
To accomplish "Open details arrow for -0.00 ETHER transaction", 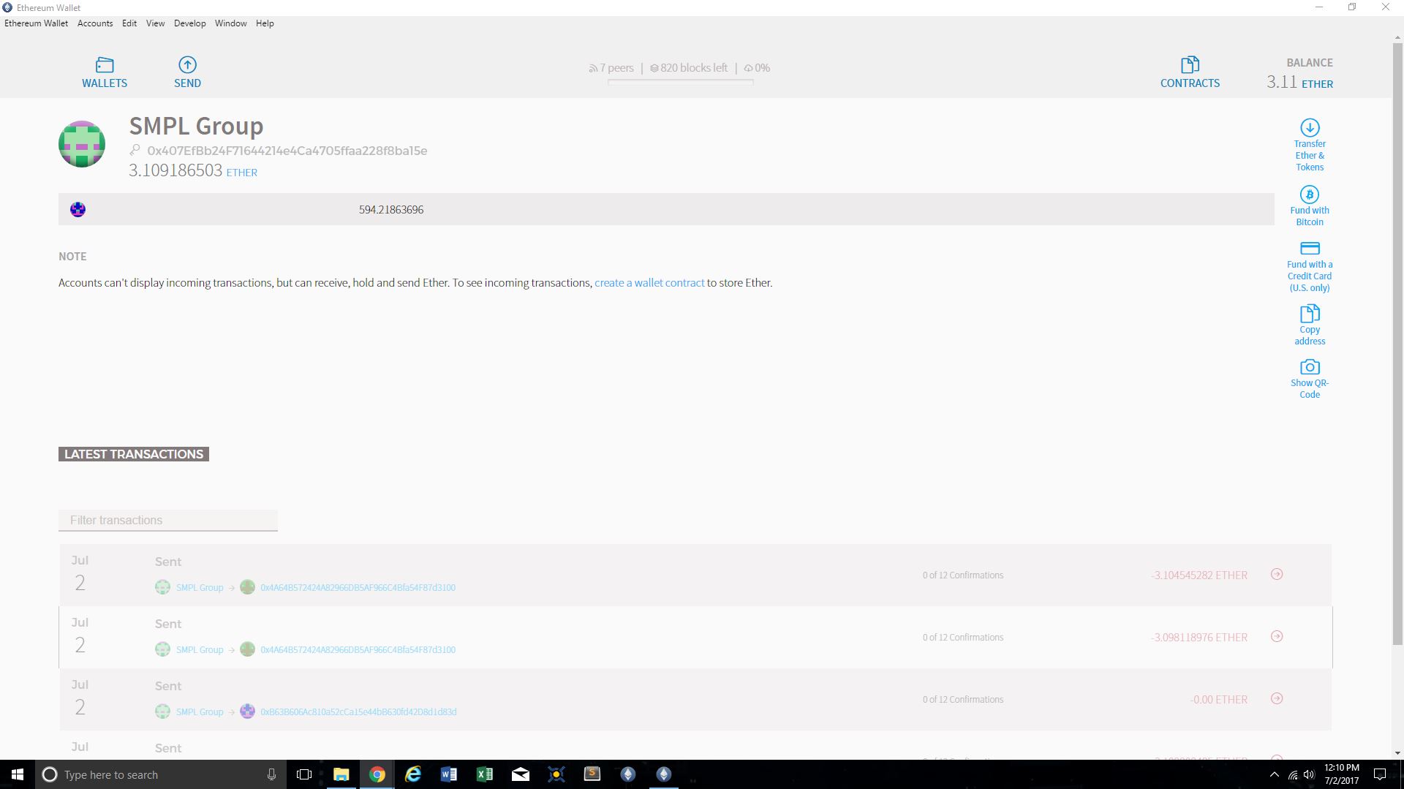I will pos(1277,699).
